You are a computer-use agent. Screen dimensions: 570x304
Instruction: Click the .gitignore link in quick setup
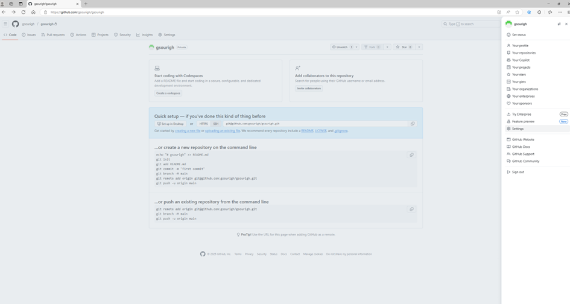[341, 131]
